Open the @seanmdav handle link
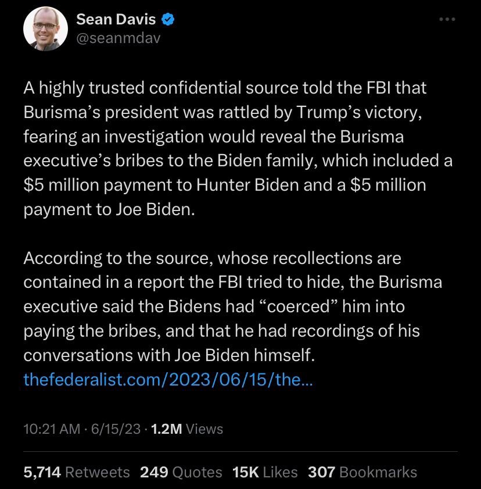The image size is (481, 489). click(118, 38)
